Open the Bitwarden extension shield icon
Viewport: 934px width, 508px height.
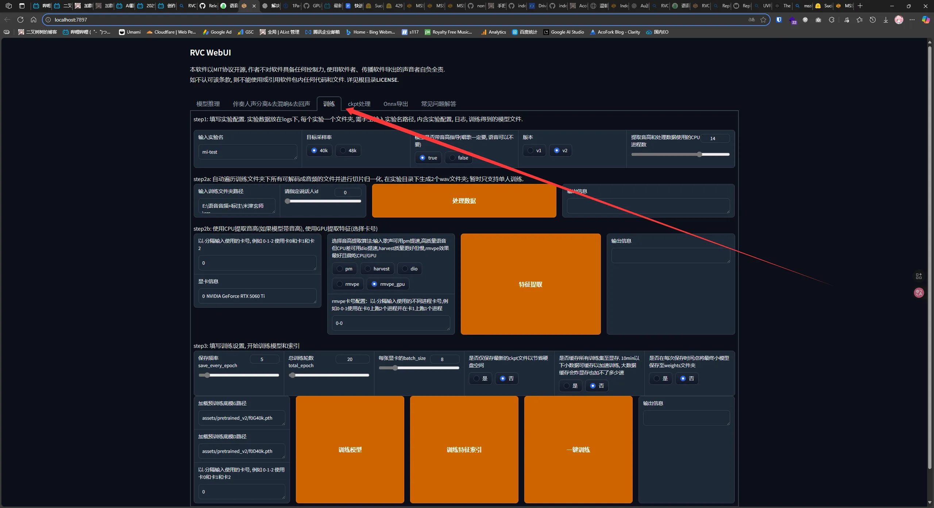(x=779, y=20)
